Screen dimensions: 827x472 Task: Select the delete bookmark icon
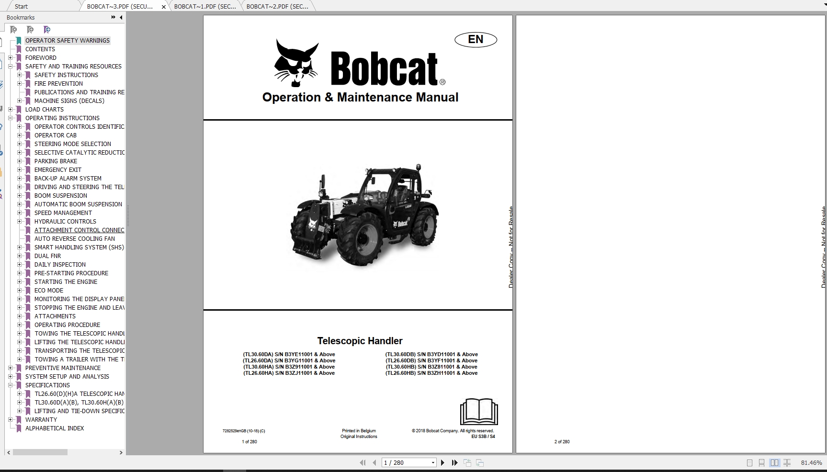[x=14, y=30]
